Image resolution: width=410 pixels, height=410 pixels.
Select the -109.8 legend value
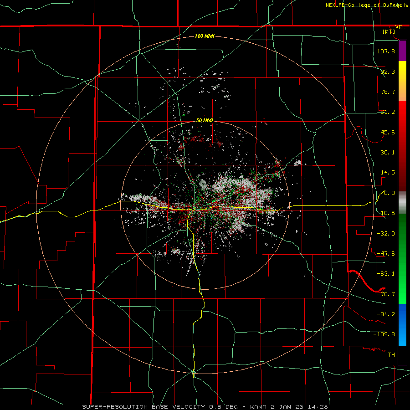coord(384,334)
